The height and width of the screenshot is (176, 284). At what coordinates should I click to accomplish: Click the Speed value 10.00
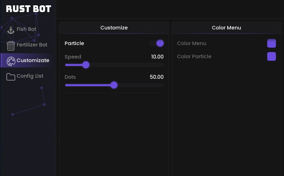coord(157,57)
